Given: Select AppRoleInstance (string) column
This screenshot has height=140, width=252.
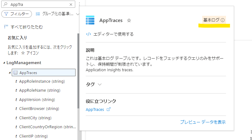Looking at the screenshot, I should coord(42,81).
